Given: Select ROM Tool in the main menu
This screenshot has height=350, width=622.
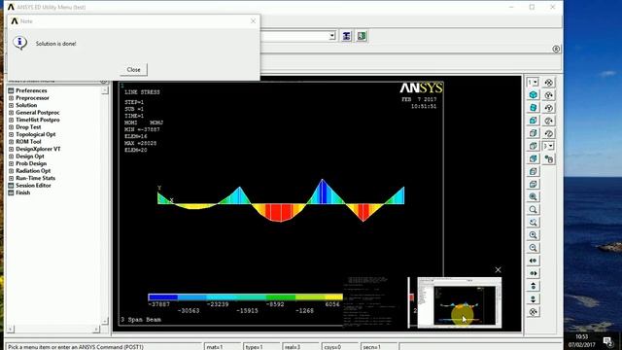Looking at the screenshot, I should pos(28,142).
